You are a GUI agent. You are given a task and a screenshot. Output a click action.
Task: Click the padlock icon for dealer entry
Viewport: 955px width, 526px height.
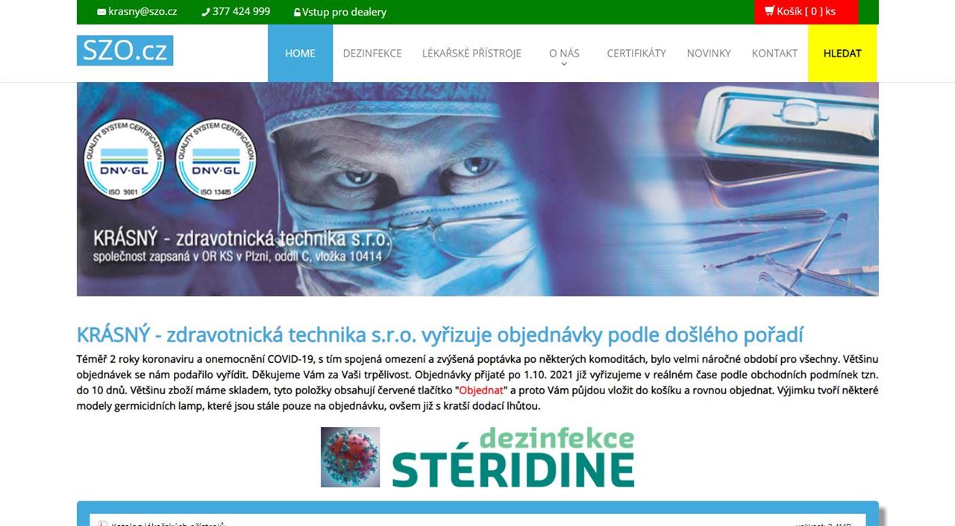click(297, 13)
